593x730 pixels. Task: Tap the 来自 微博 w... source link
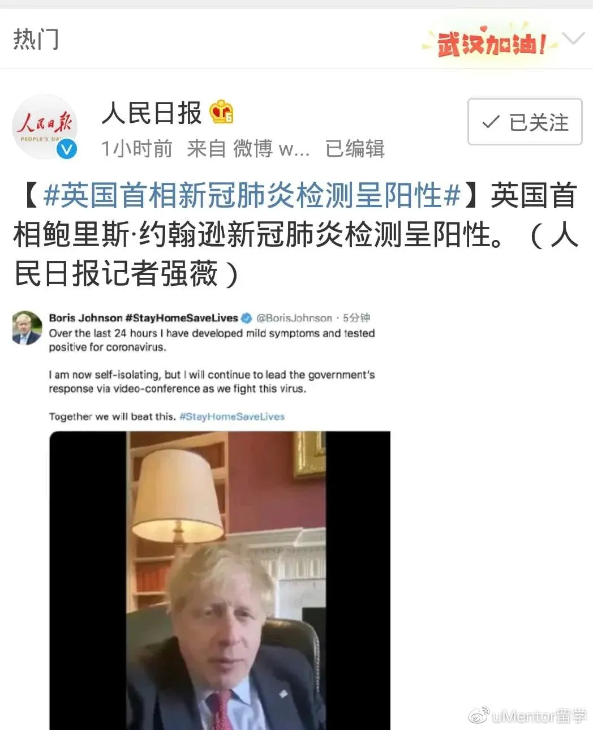point(248,149)
